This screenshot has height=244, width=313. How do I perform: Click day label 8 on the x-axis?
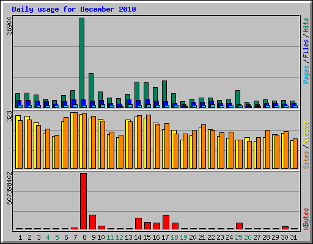[84, 237]
